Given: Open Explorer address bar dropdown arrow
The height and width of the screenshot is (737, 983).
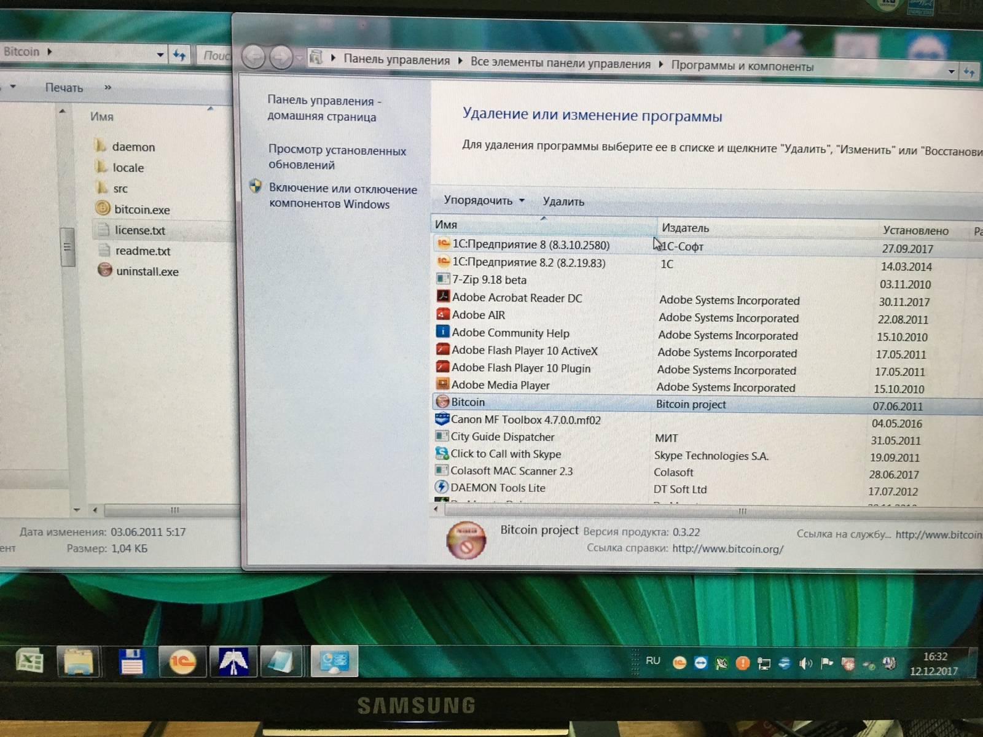Looking at the screenshot, I should pos(160,54).
